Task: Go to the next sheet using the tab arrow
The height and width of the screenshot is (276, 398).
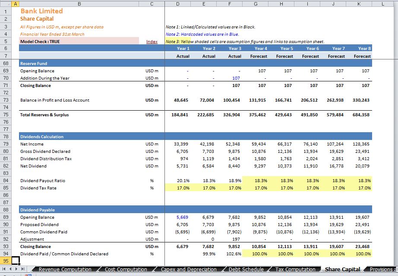Action: pyautogui.click(x=16, y=269)
